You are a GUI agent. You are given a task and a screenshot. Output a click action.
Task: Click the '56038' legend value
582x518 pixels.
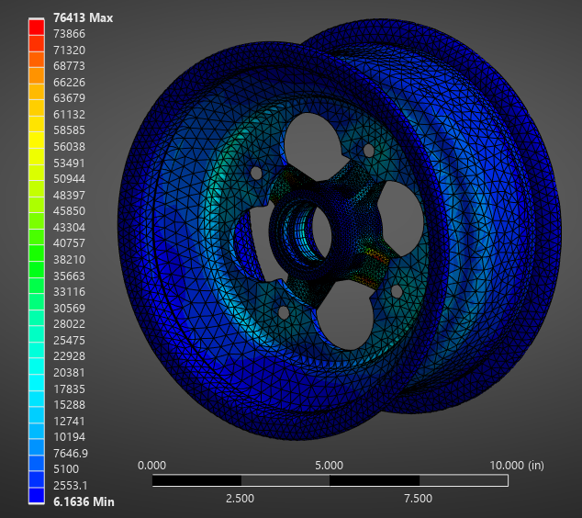point(69,147)
